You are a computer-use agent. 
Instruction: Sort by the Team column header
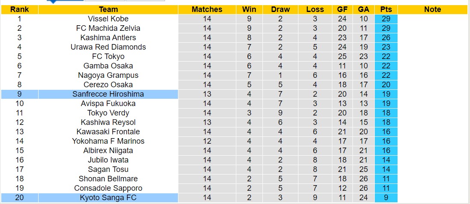[x=108, y=9]
